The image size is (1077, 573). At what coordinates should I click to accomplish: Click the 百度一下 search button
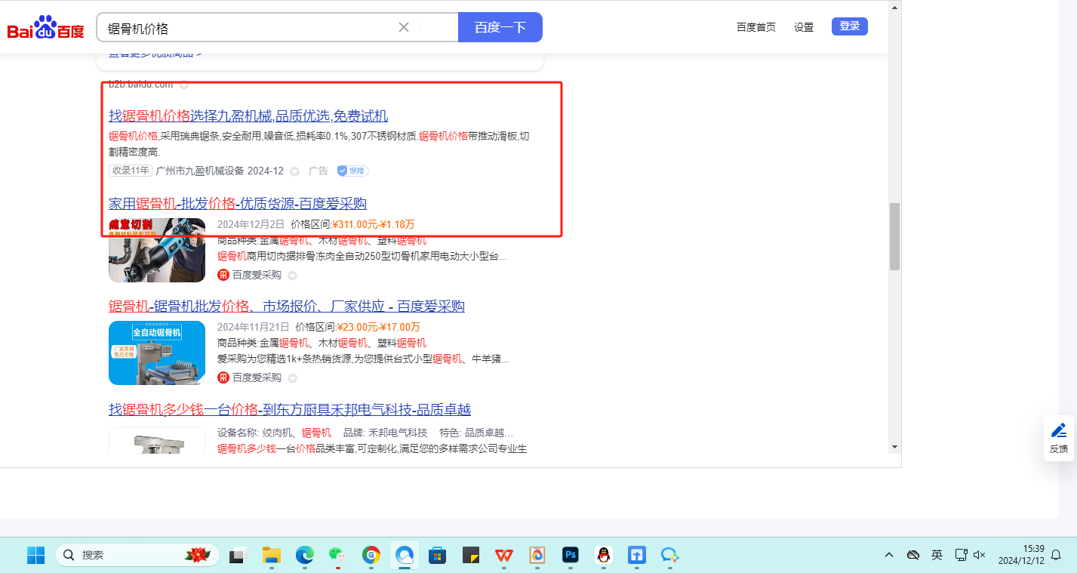pos(500,27)
